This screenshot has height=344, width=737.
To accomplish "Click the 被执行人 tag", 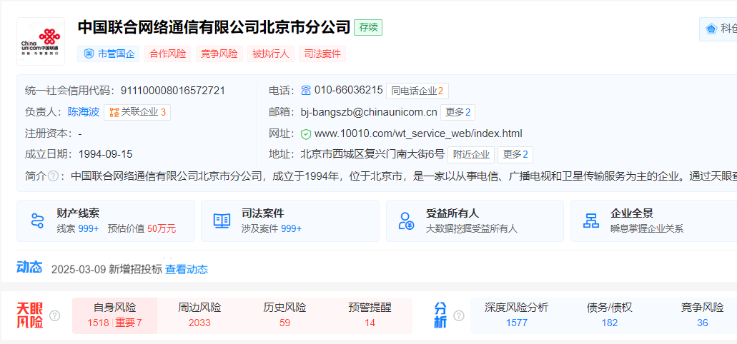I will (x=271, y=54).
